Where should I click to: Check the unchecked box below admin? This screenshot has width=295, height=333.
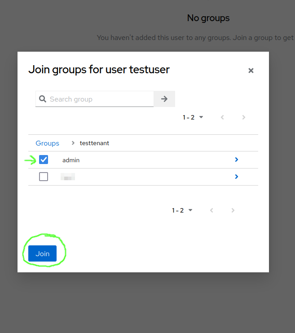[44, 177]
